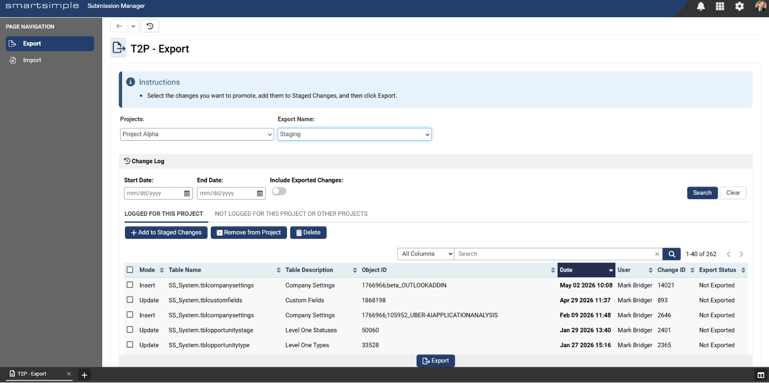Image resolution: width=769 pixels, height=383 pixels.
Task: Click Remove from Project button
Action: pos(249,233)
